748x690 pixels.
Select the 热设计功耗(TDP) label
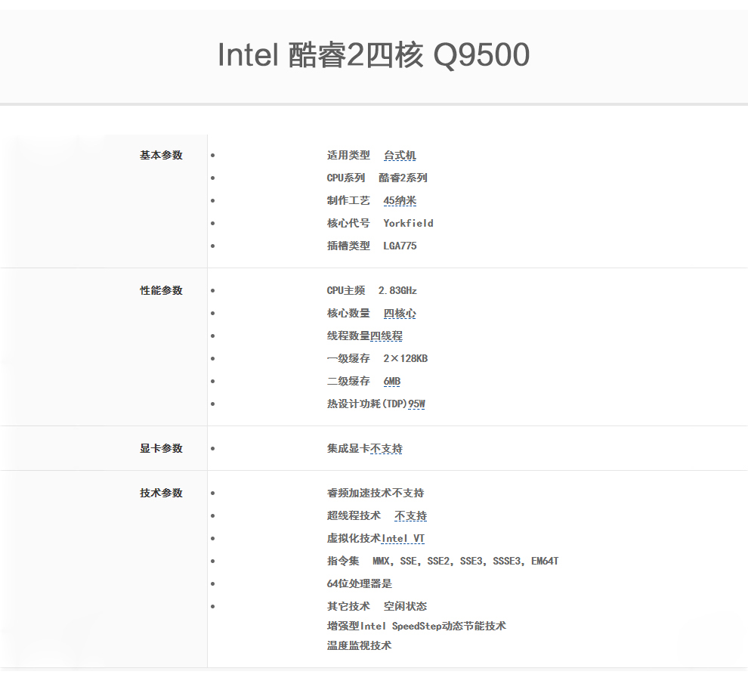coord(367,404)
